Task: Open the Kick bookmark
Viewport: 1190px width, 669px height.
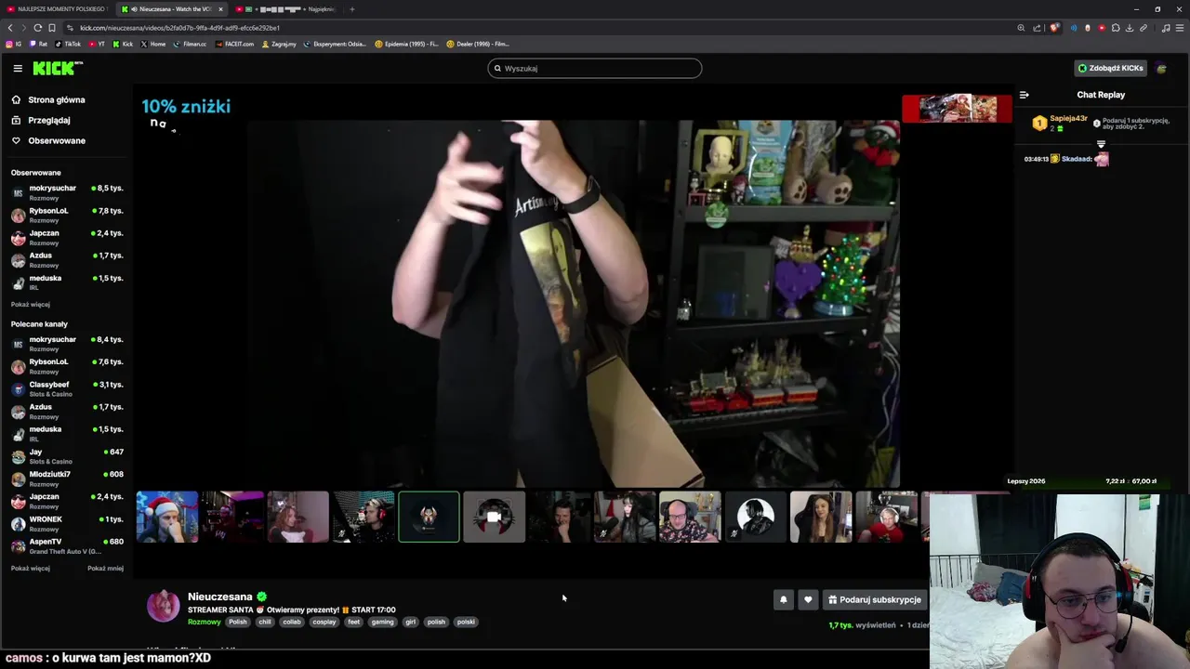Action: tap(123, 44)
